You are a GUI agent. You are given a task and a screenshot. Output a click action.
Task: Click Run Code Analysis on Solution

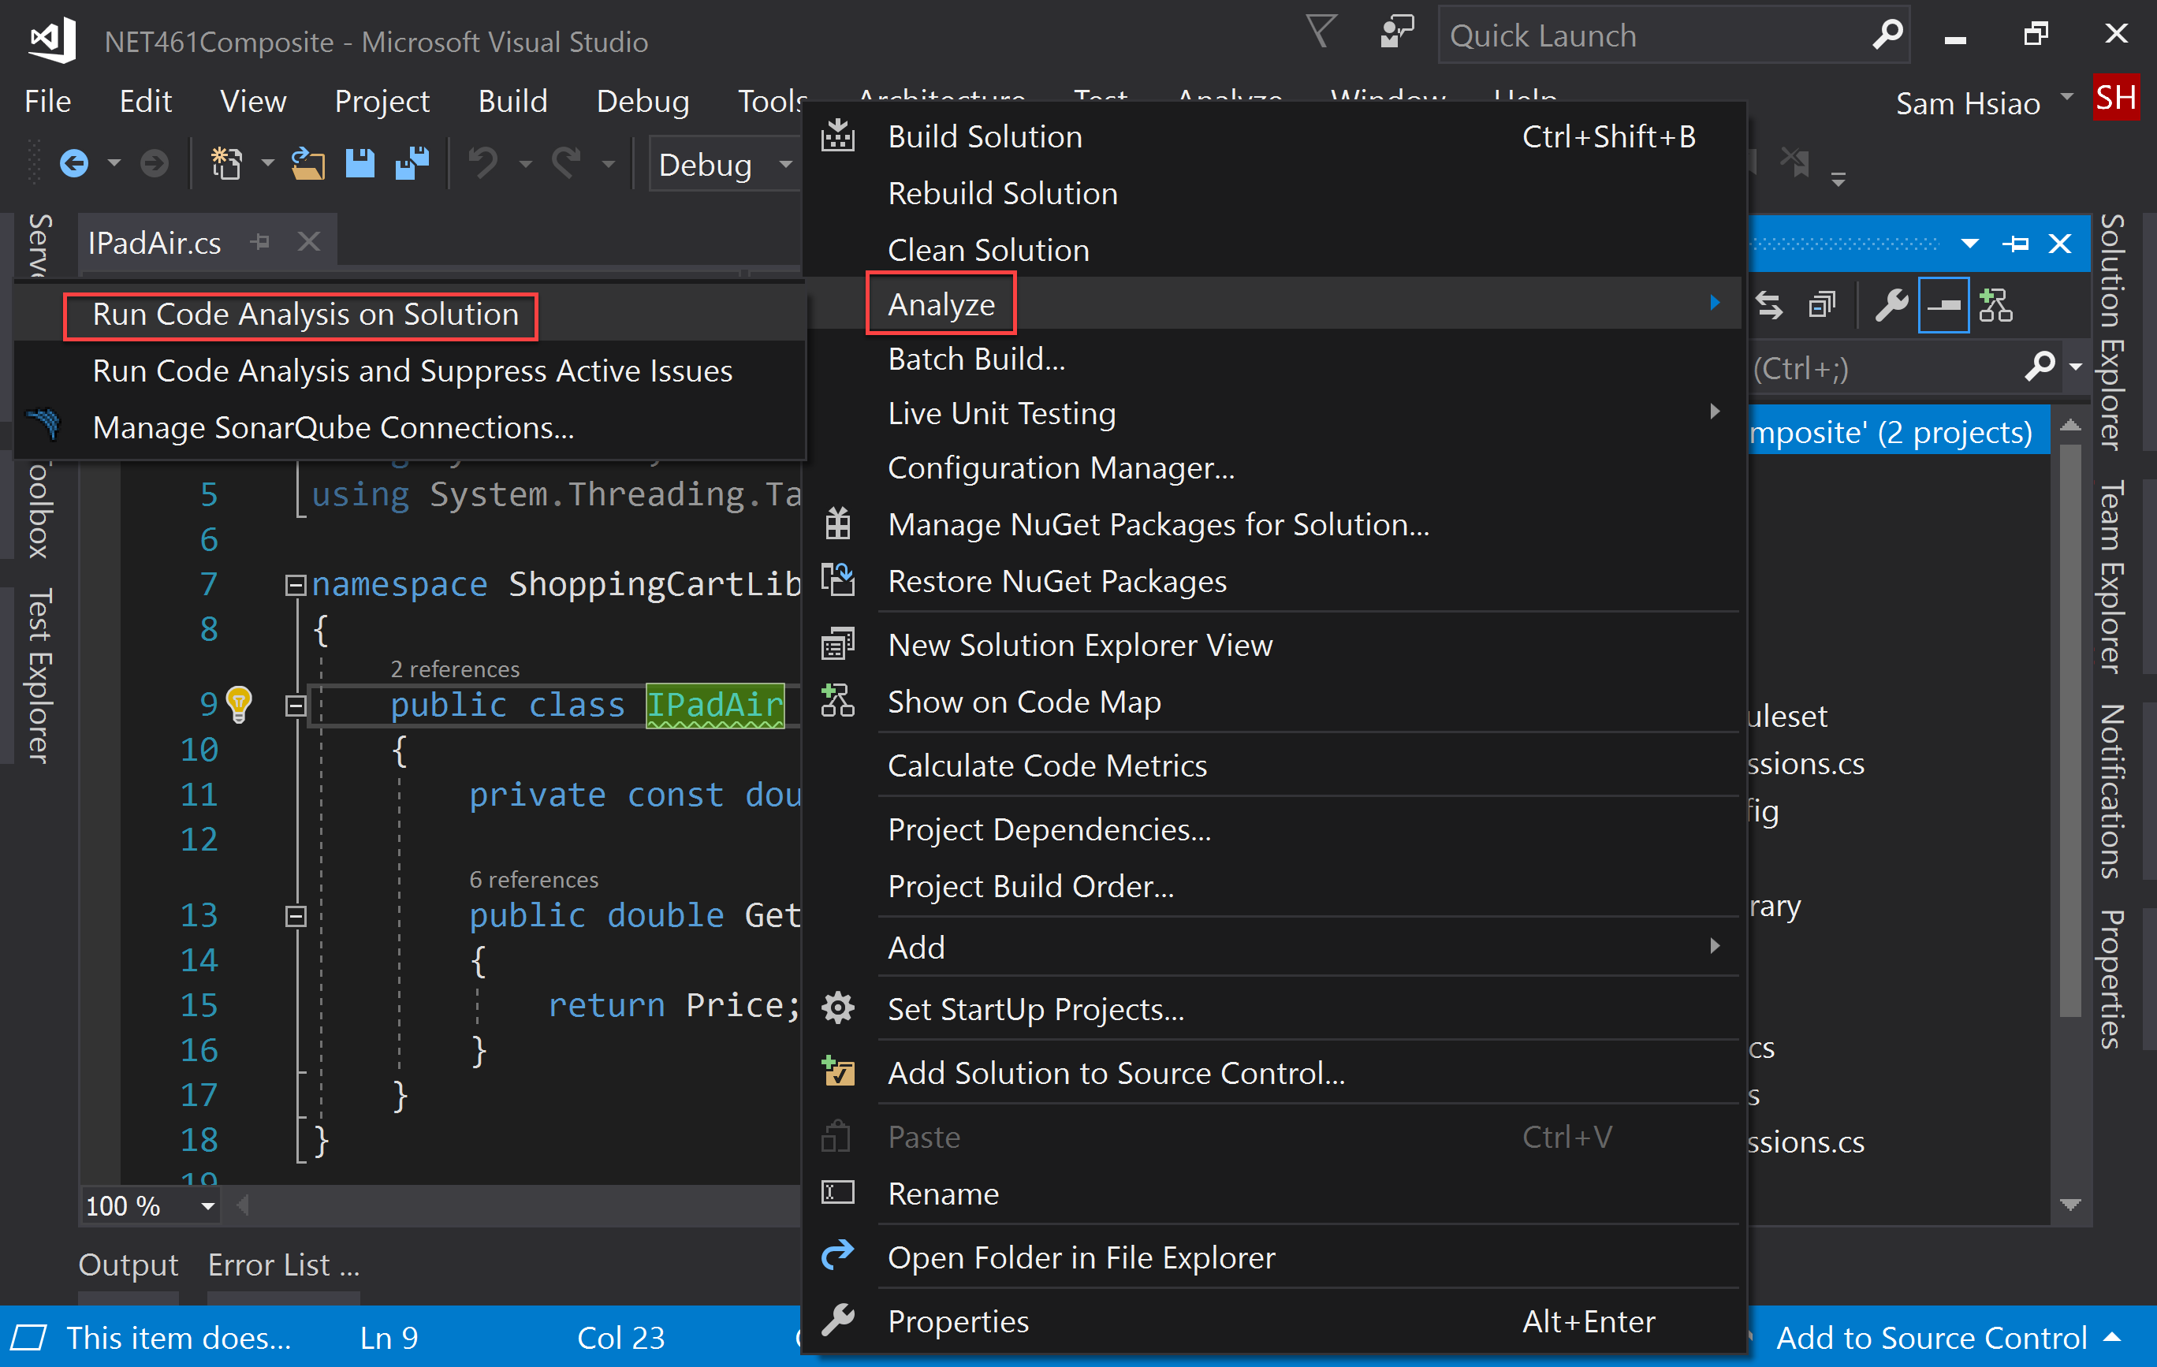tap(303, 315)
